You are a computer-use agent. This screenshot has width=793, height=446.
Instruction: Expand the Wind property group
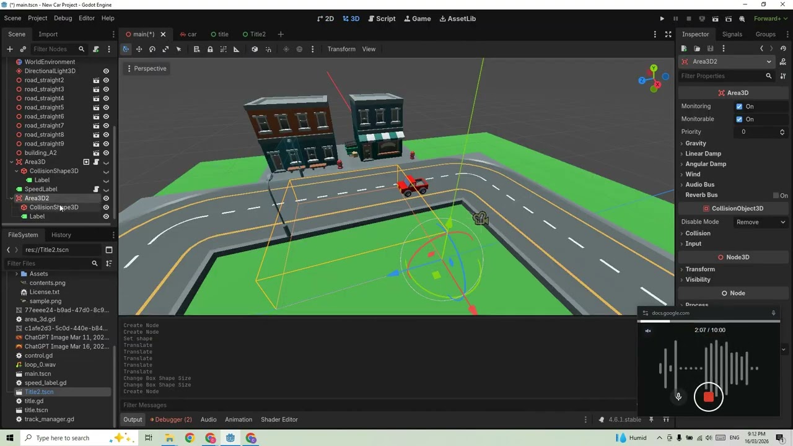(x=693, y=174)
